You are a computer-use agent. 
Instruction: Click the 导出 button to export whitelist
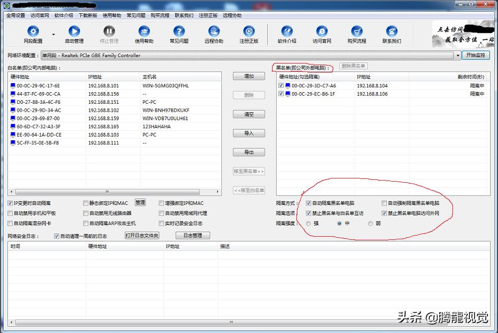click(248, 152)
